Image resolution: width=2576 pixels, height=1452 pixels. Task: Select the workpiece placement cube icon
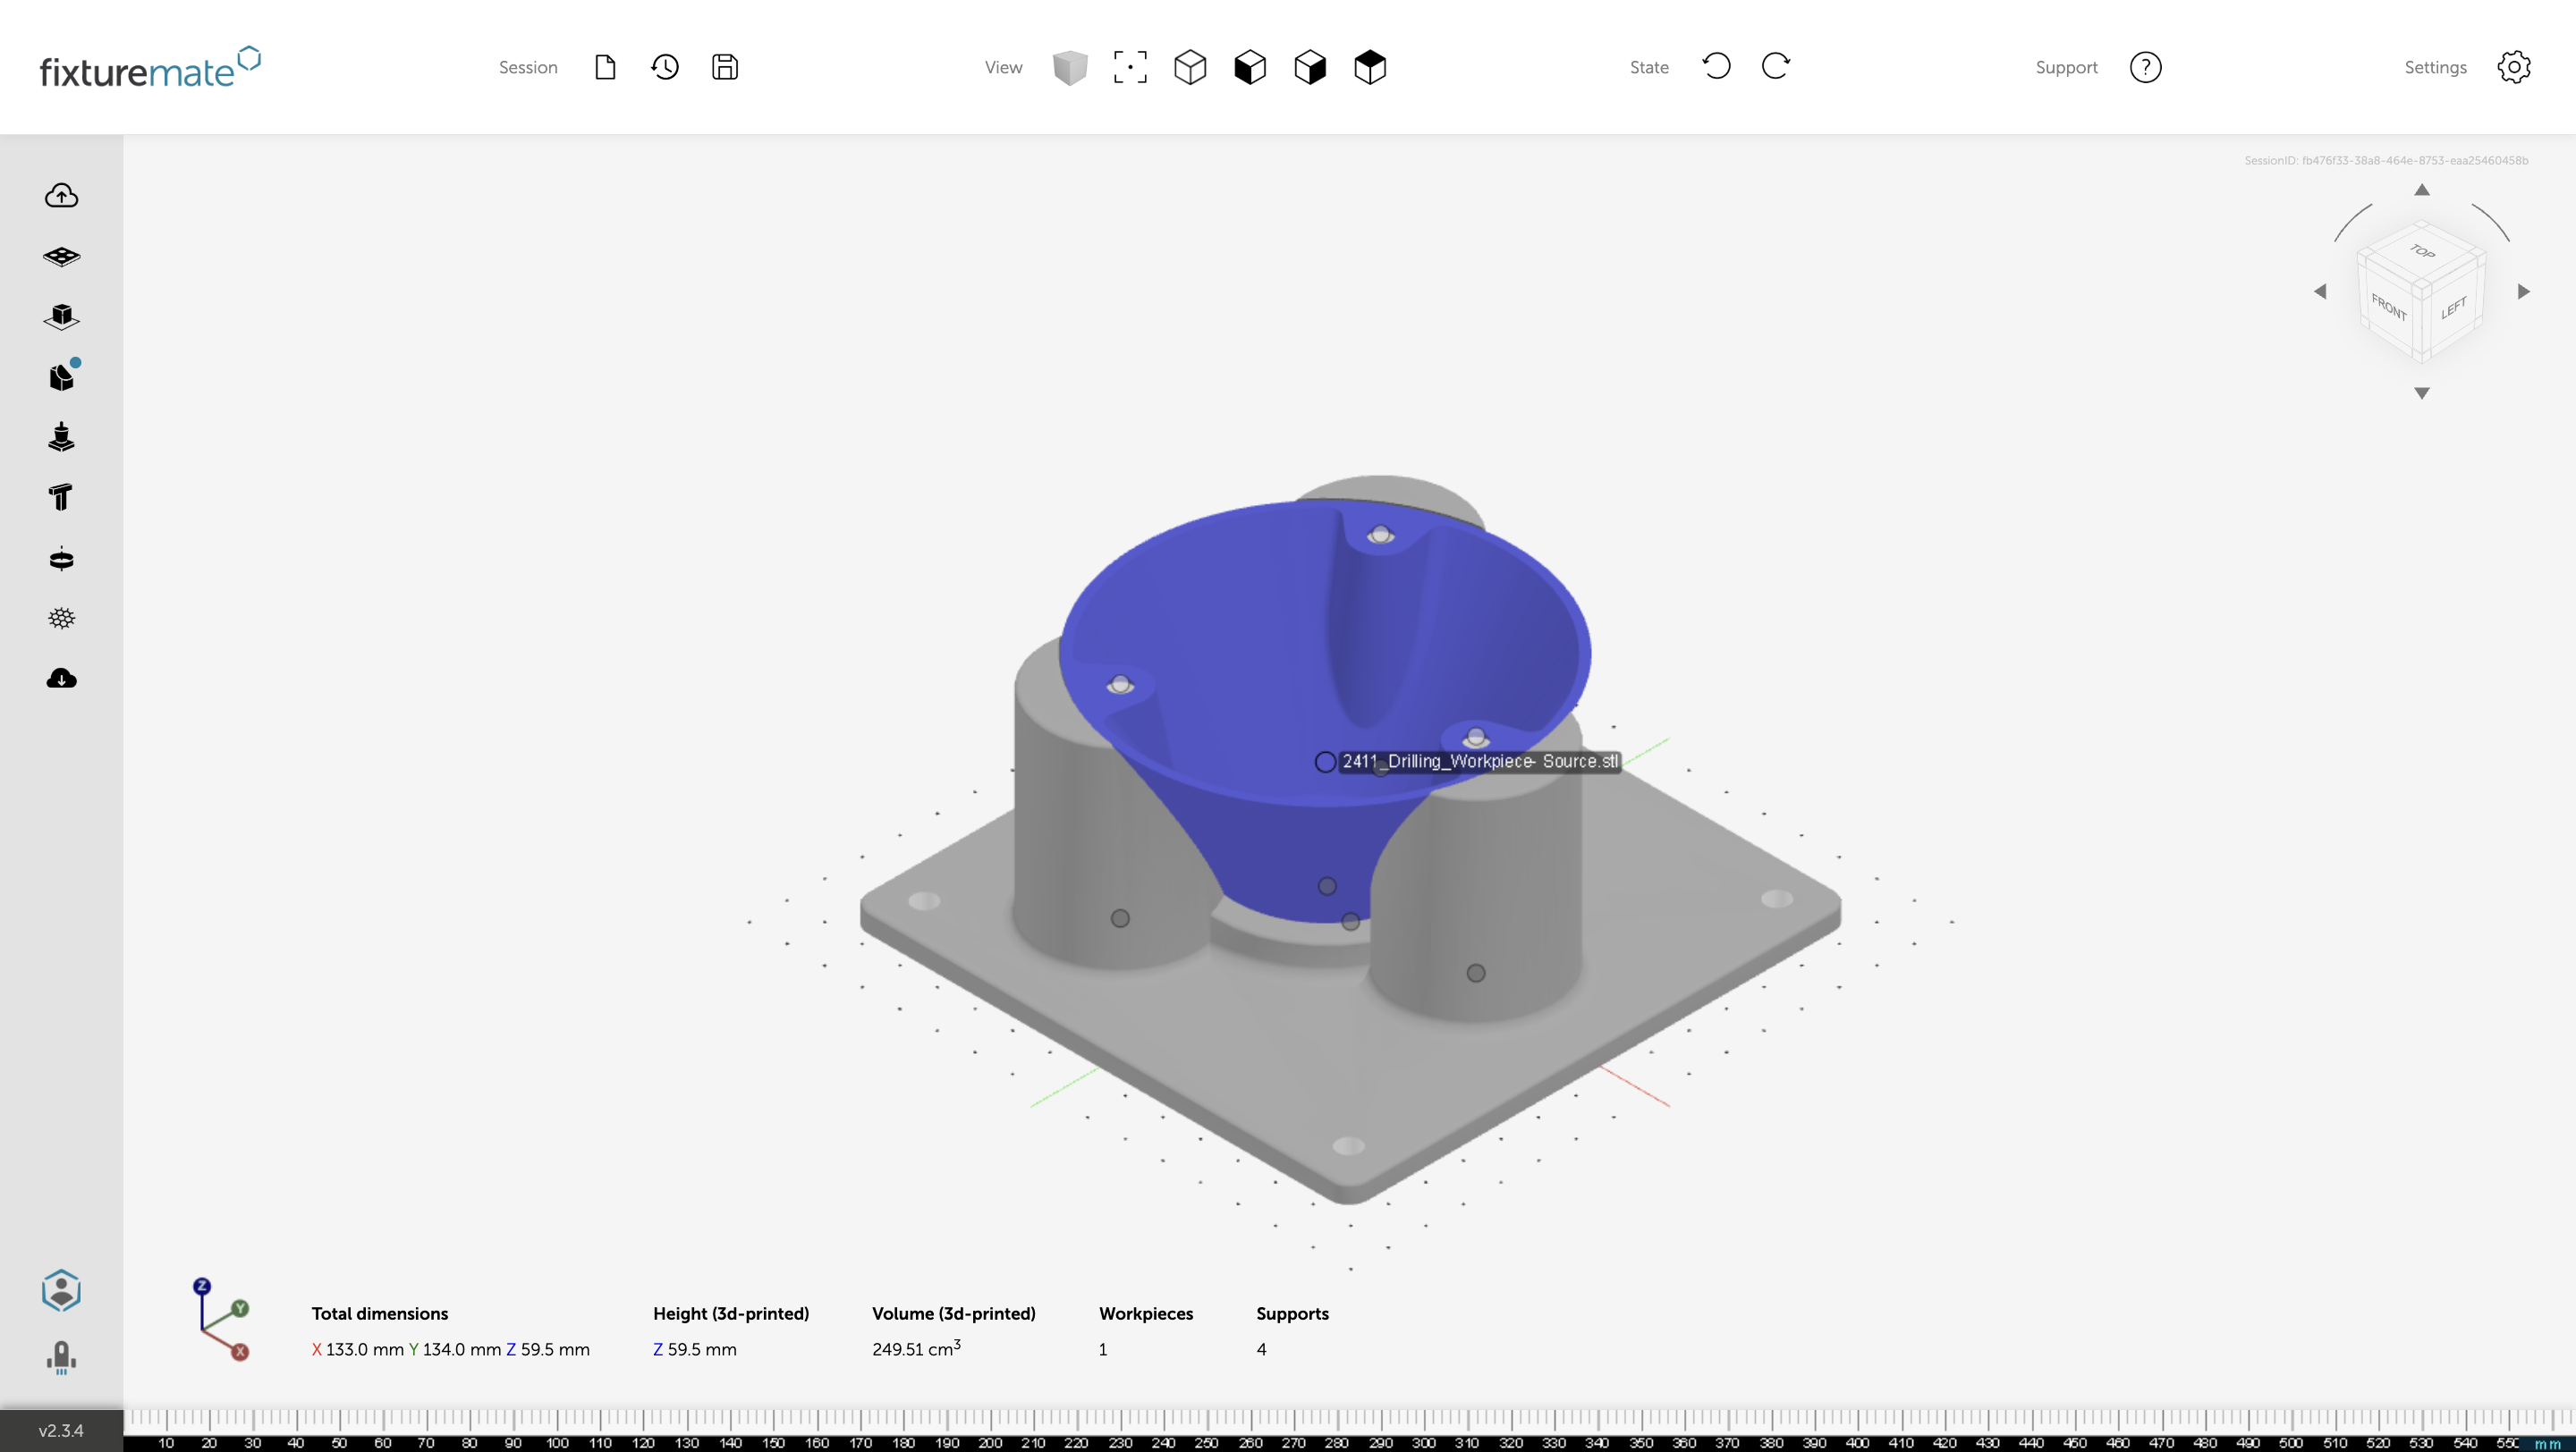[x=61, y=317]
